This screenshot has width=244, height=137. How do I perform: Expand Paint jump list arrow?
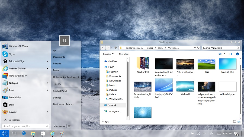[47, 90]
